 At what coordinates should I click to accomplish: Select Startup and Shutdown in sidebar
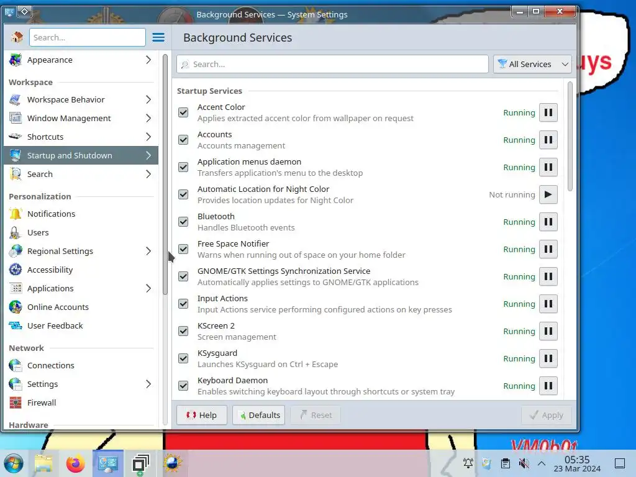81,156
